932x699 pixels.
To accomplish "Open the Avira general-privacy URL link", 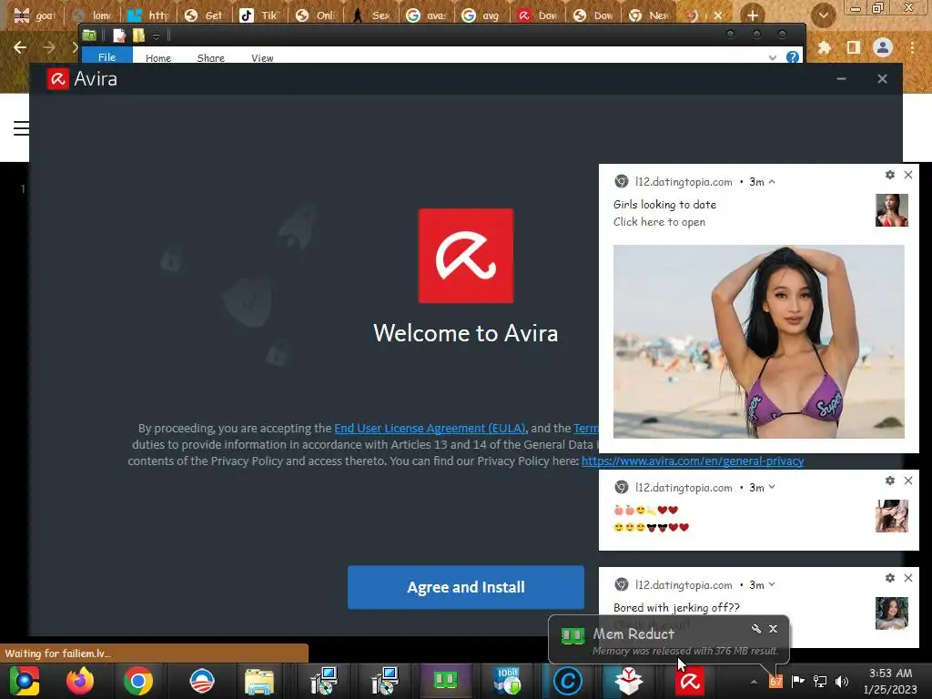I will [693, 461].
